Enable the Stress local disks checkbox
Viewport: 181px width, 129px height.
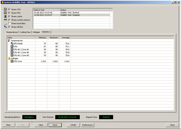9,23
